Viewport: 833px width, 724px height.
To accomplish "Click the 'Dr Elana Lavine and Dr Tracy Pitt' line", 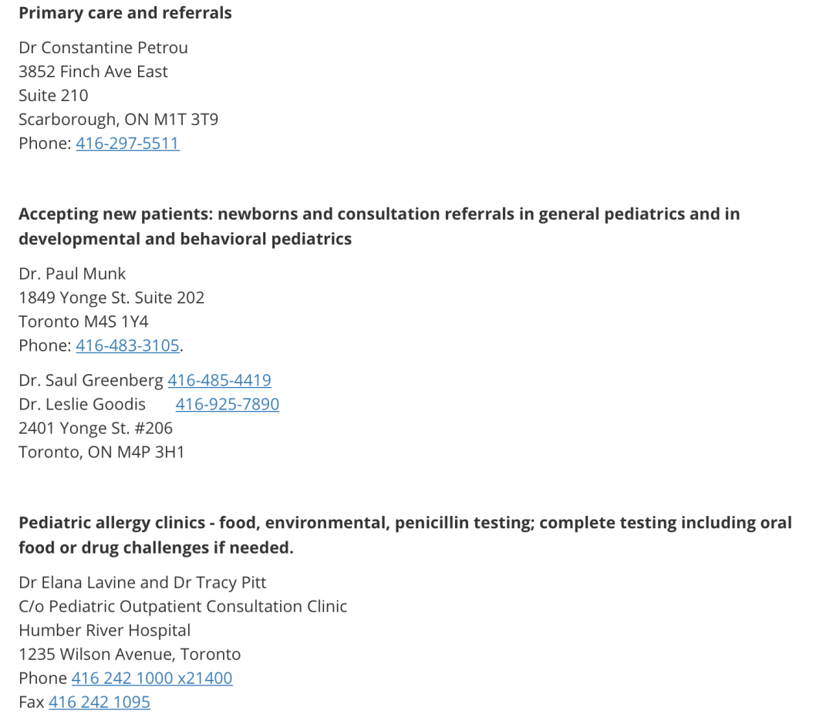I will pos(143,583).
